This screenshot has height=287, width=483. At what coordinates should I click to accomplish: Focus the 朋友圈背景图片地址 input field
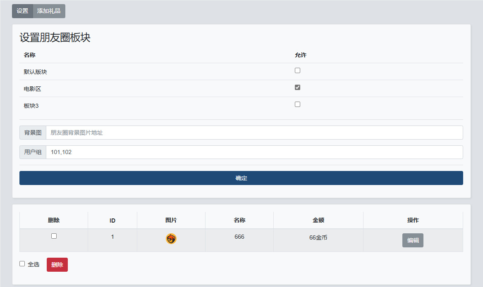click(x=254, y=133)
